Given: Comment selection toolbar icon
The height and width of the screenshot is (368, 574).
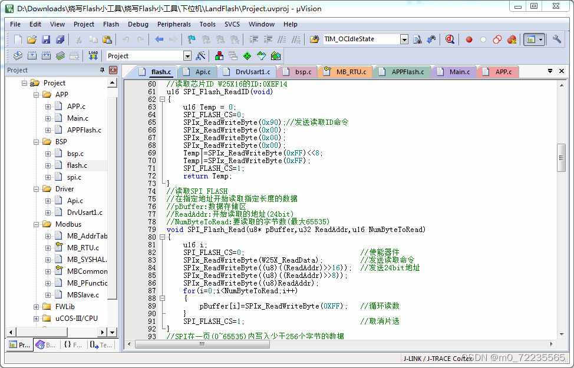Looking at the screenshot, I should coord(282,39).
